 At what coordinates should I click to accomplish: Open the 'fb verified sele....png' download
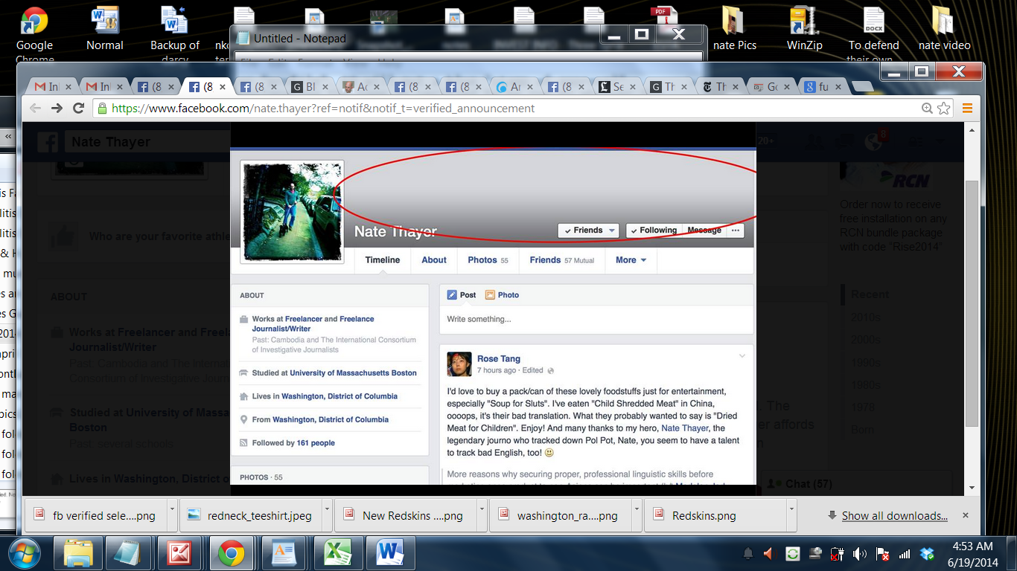[x=95, y=515]
